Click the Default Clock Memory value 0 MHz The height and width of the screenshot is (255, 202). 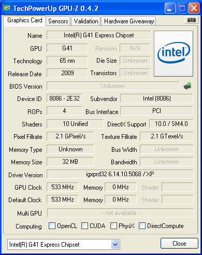tap(121, 200)
